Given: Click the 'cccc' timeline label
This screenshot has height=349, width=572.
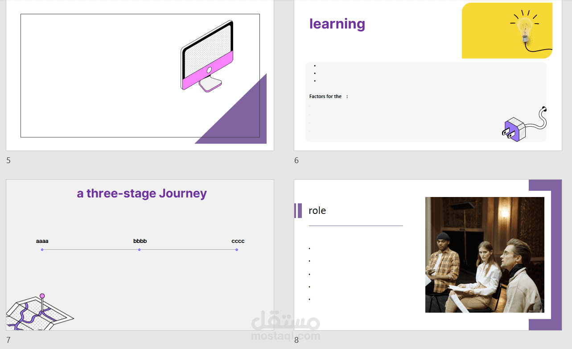Looking at the screenshot, I should [x=238, y=241].
